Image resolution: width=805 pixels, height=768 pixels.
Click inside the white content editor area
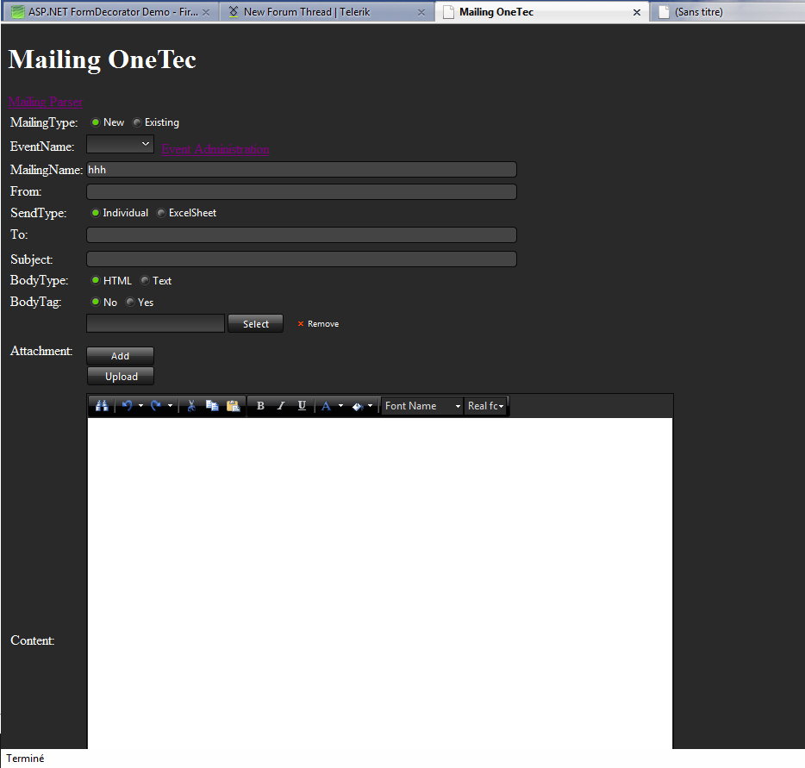click(x=380, y=584)
